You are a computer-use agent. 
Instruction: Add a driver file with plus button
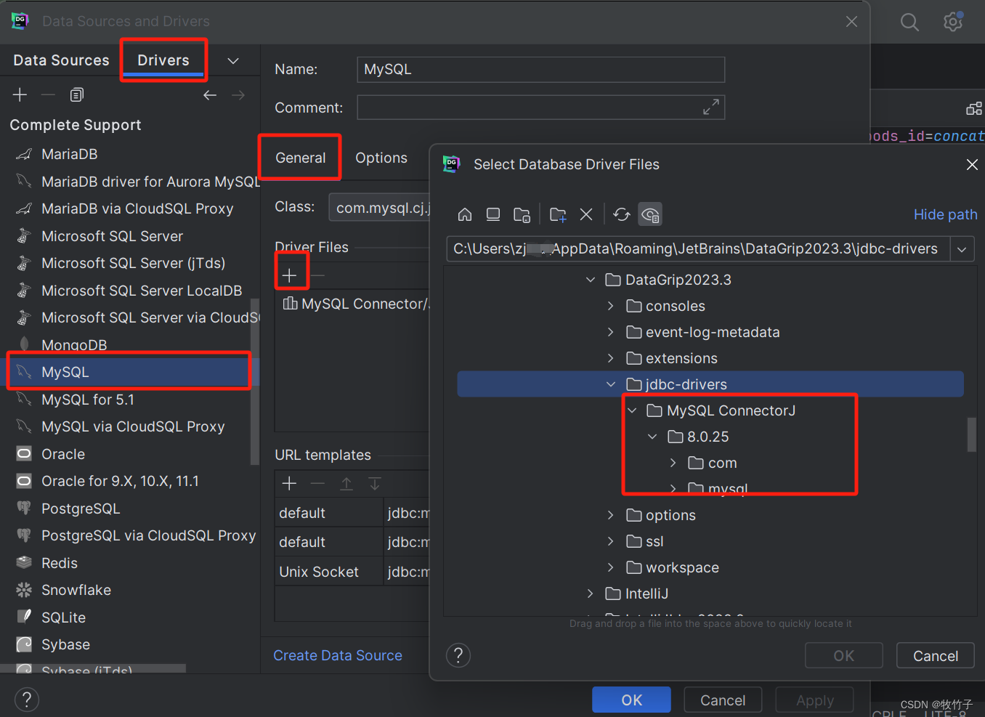289,275
